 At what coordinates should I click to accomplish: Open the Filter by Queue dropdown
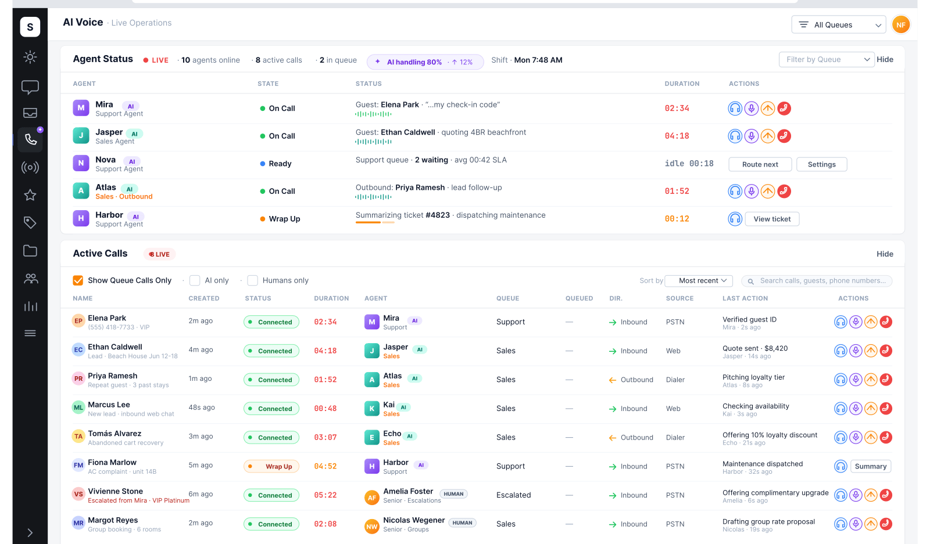click(827, 59)
